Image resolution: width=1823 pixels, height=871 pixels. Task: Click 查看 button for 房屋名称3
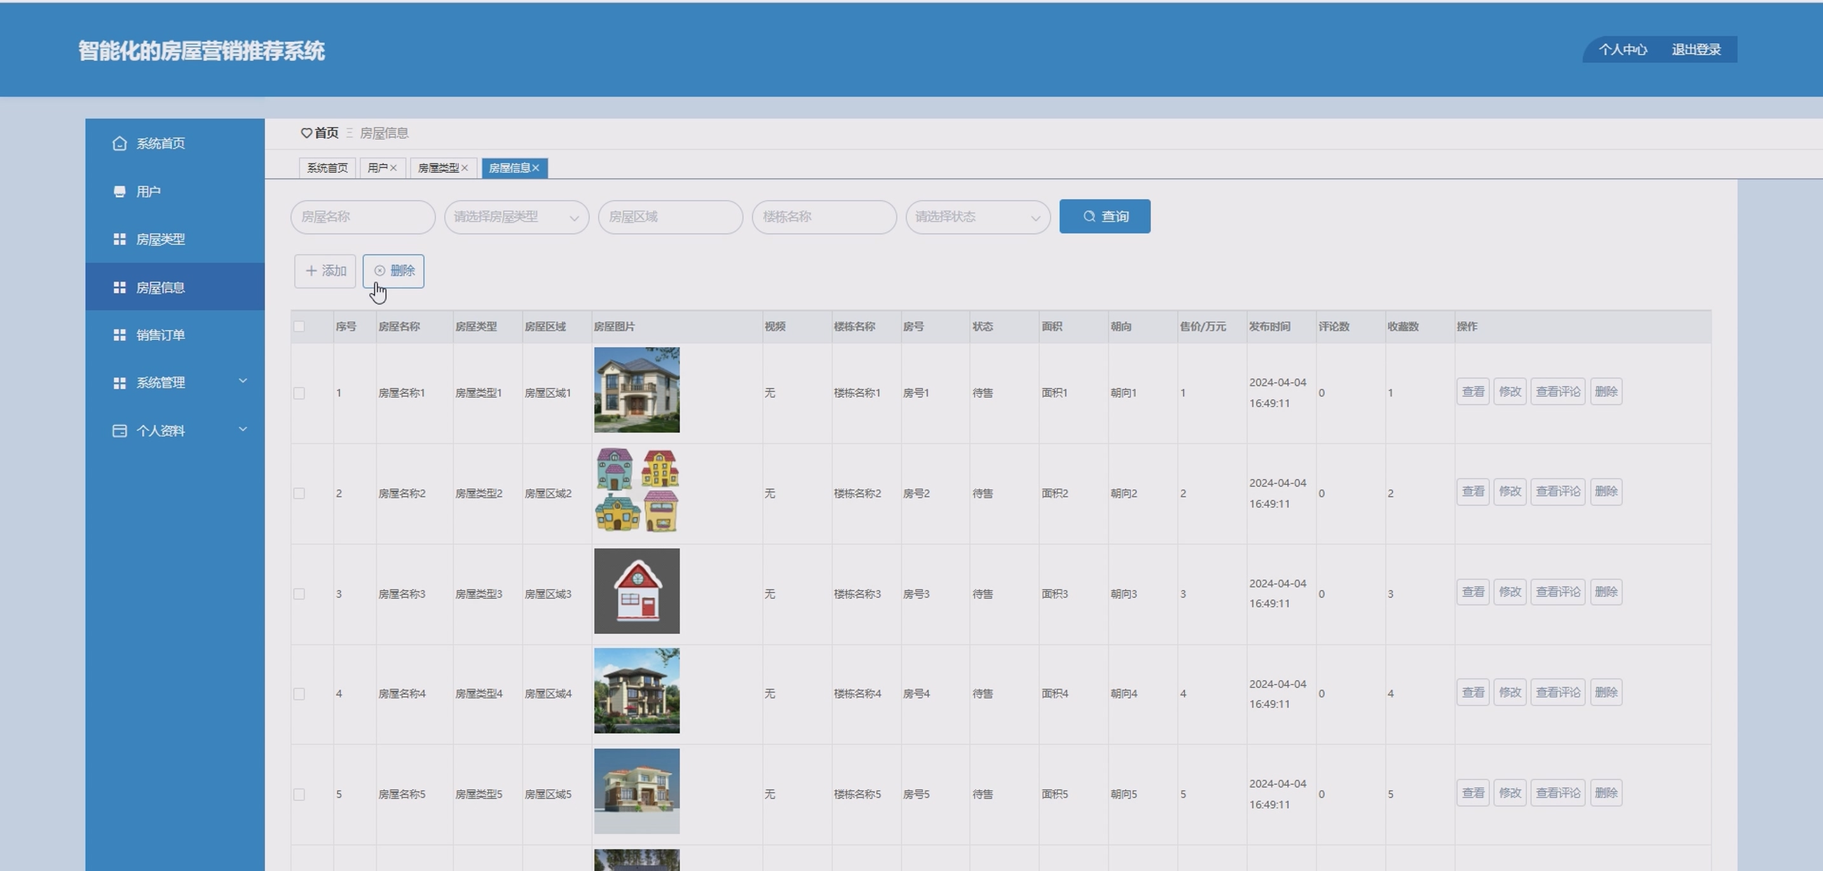click(x=1473, y=591)
